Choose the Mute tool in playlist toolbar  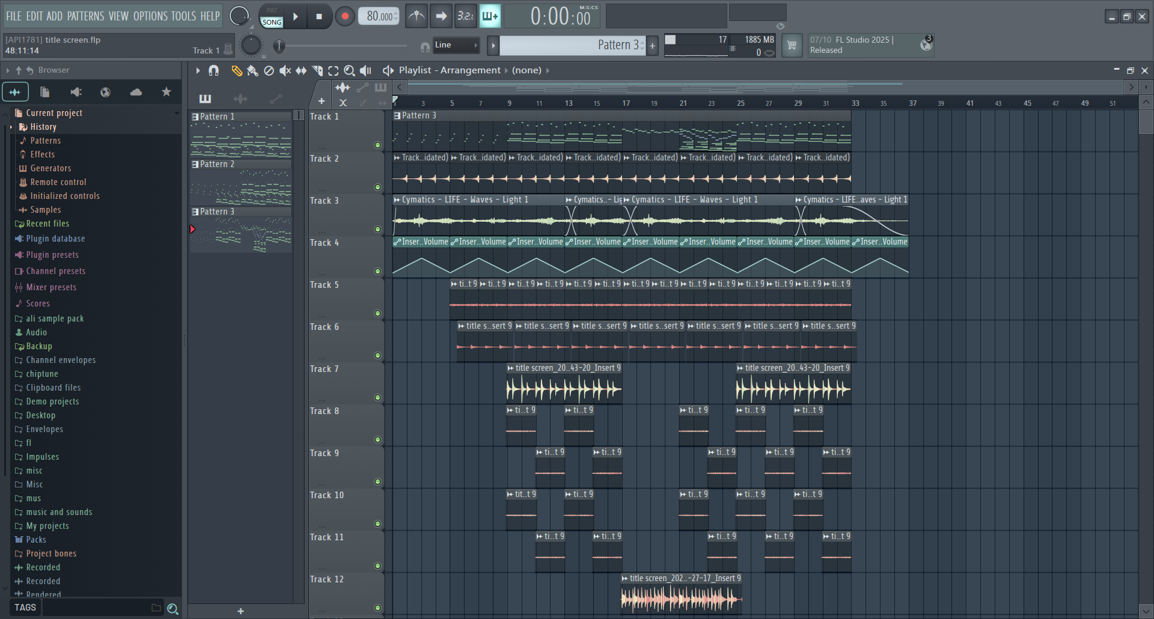(285, 71)
